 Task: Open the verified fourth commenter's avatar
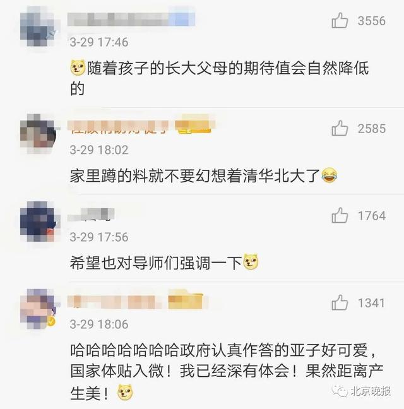(x=39, y=309)
